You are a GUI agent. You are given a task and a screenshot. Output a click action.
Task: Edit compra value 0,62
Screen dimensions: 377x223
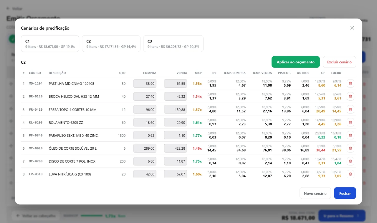point(145,135)
